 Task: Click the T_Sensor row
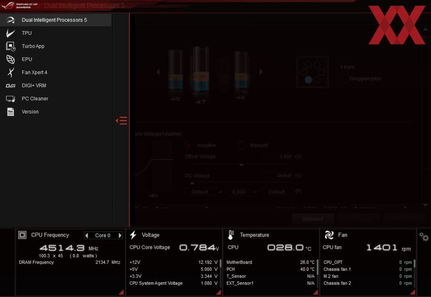(x=270, y=276)
